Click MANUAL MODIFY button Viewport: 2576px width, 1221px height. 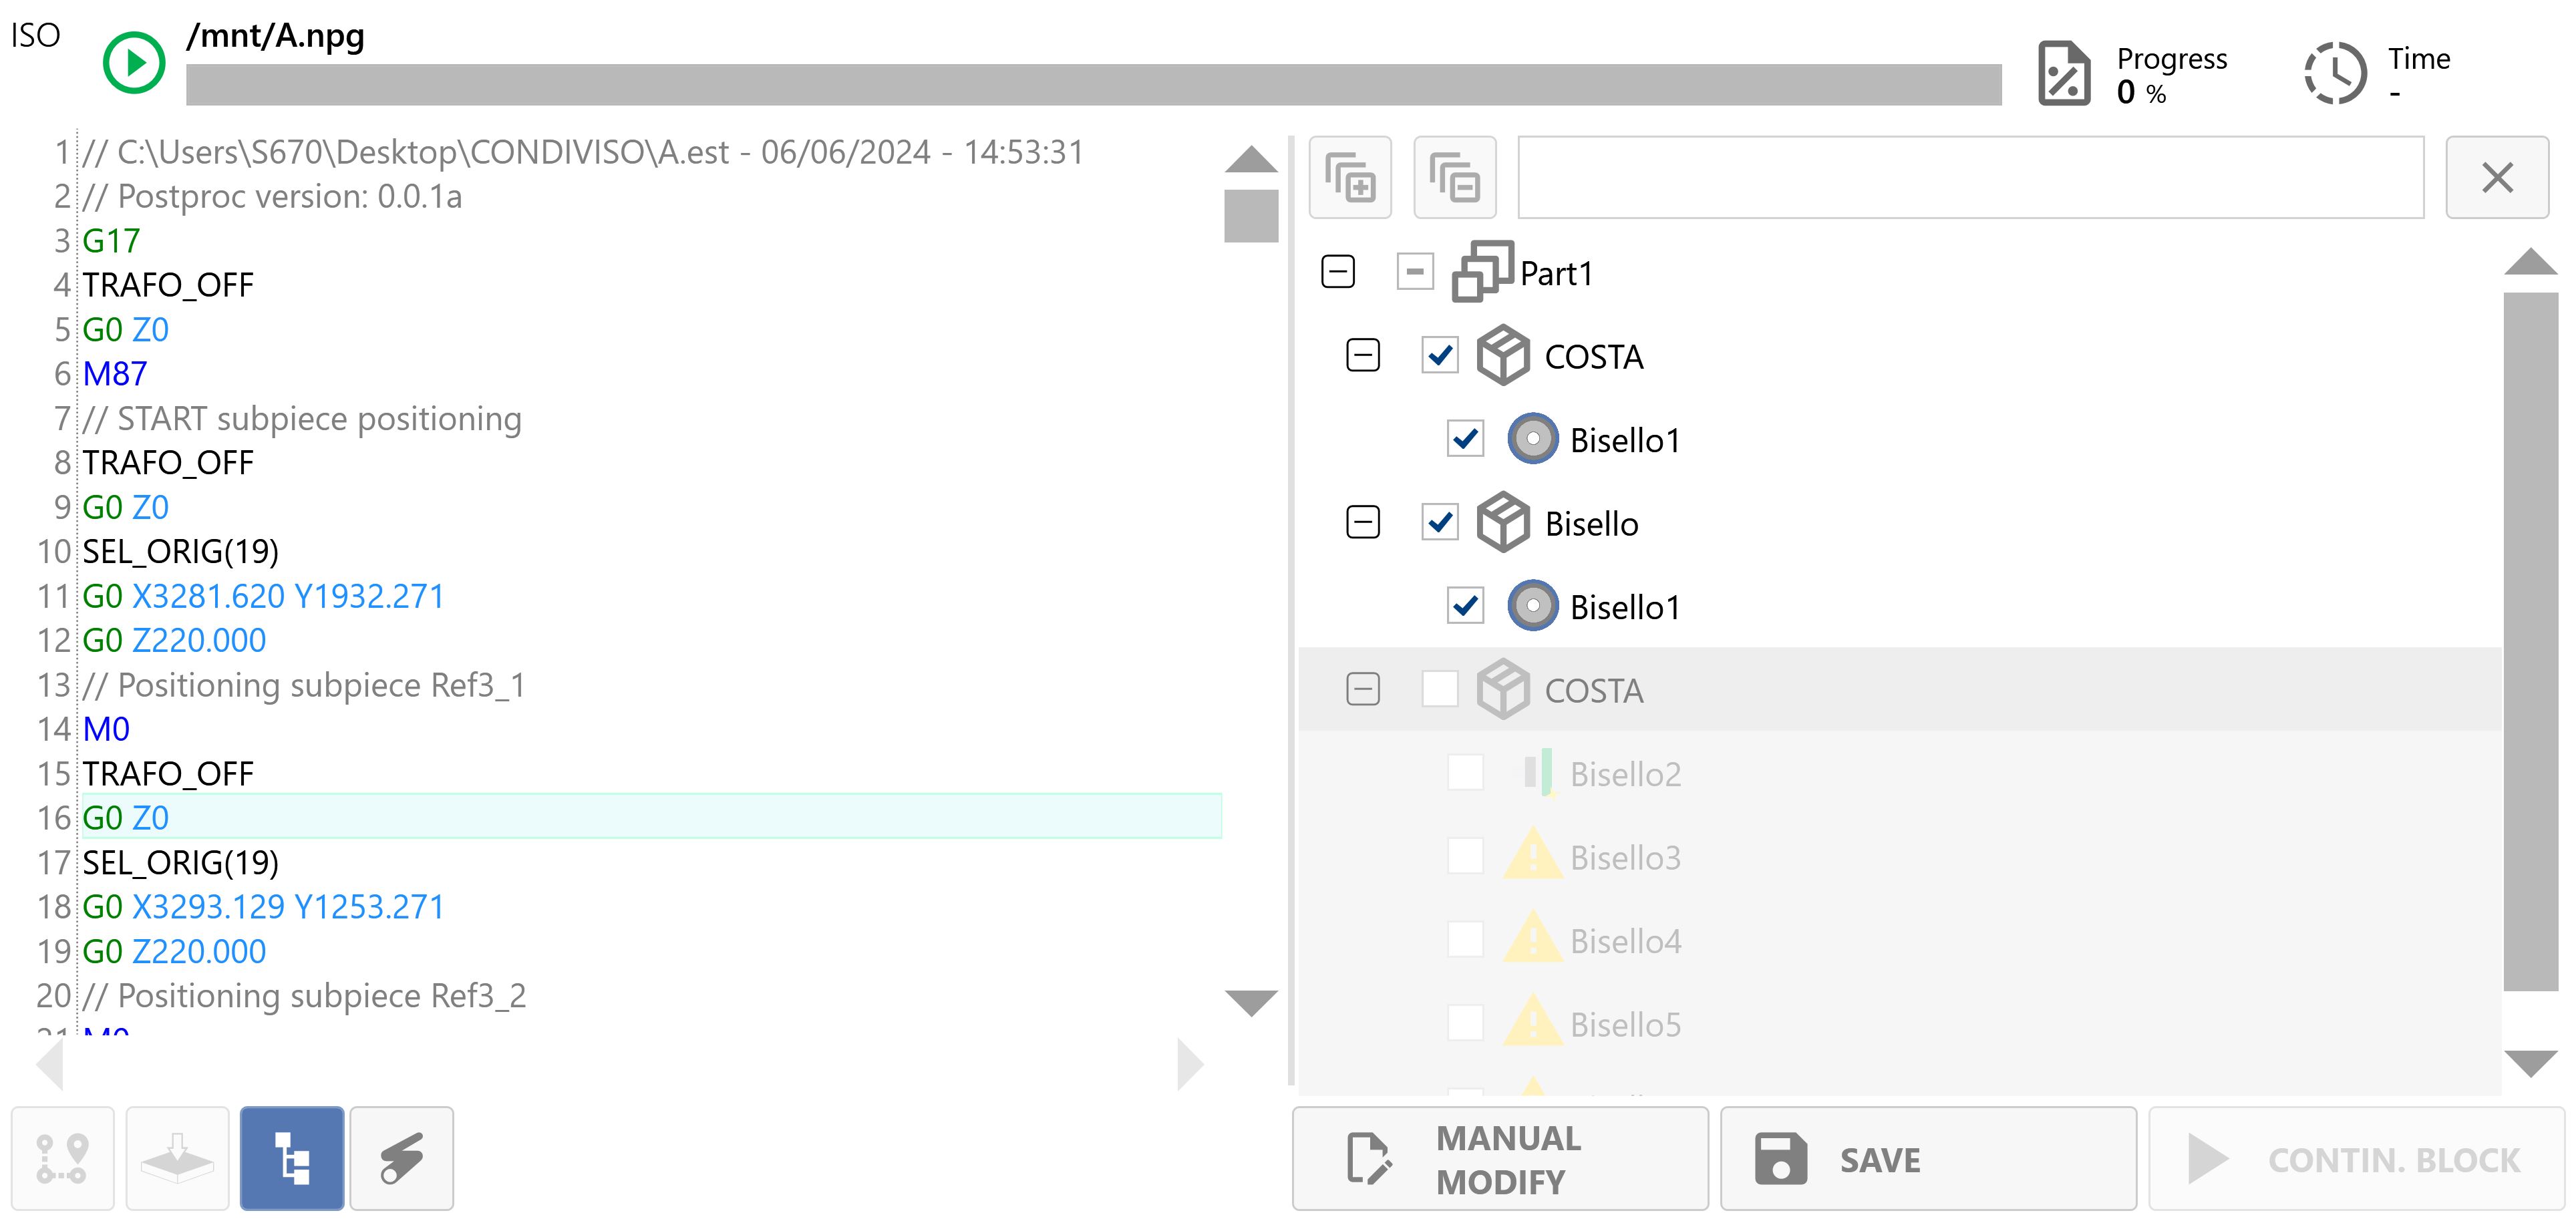coord(1500,1159)
